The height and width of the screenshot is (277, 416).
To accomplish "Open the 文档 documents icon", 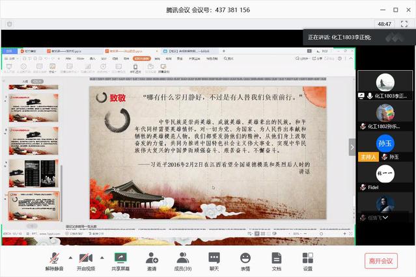I will 276,261.
